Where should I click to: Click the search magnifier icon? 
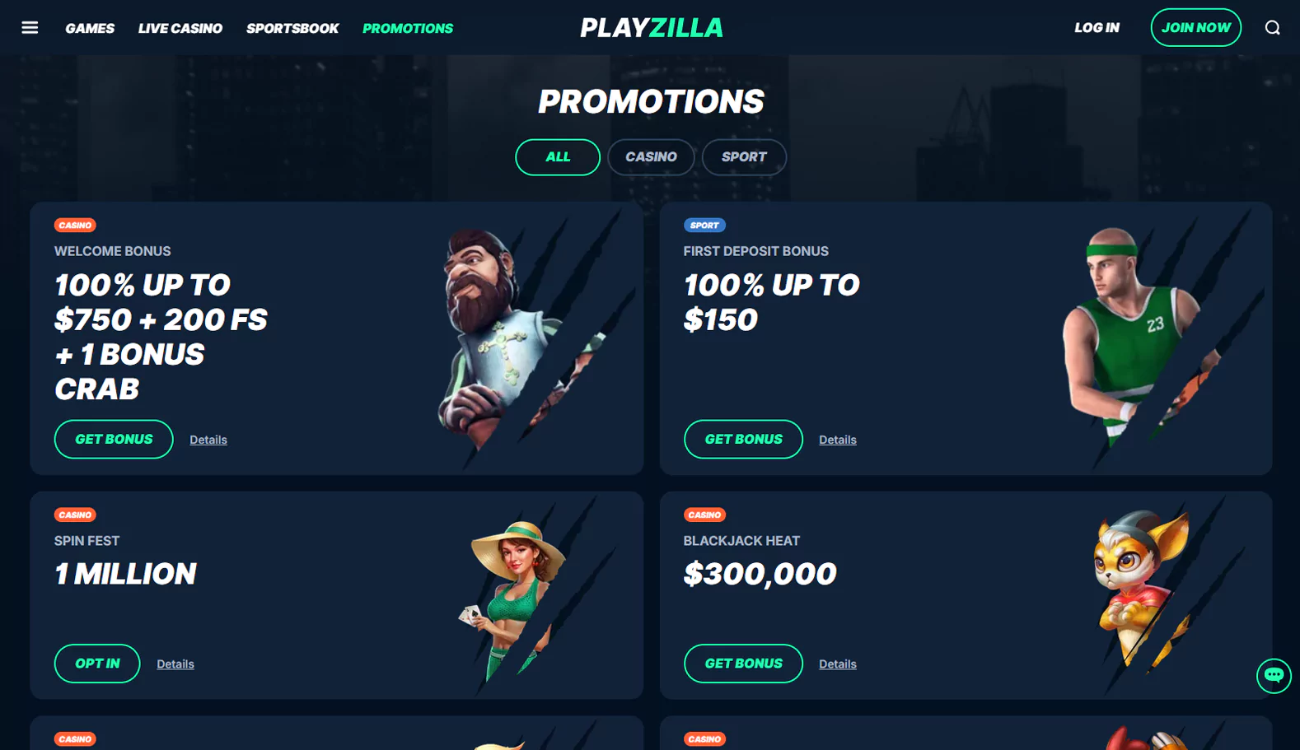click(1272, 28)
